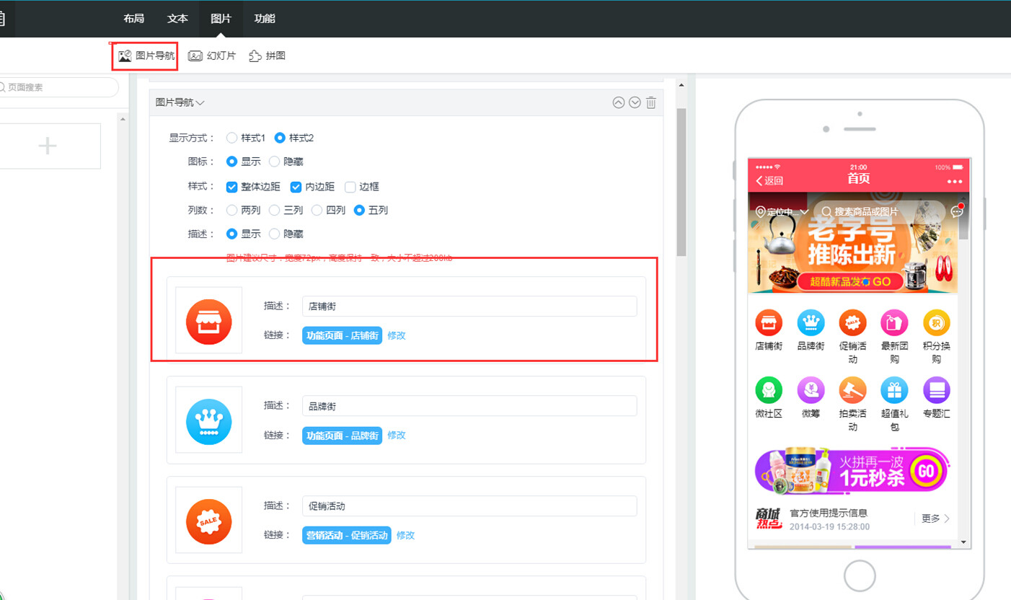
Task: Add a 幻灯片 slideshow component
Action: pos(212,56)
